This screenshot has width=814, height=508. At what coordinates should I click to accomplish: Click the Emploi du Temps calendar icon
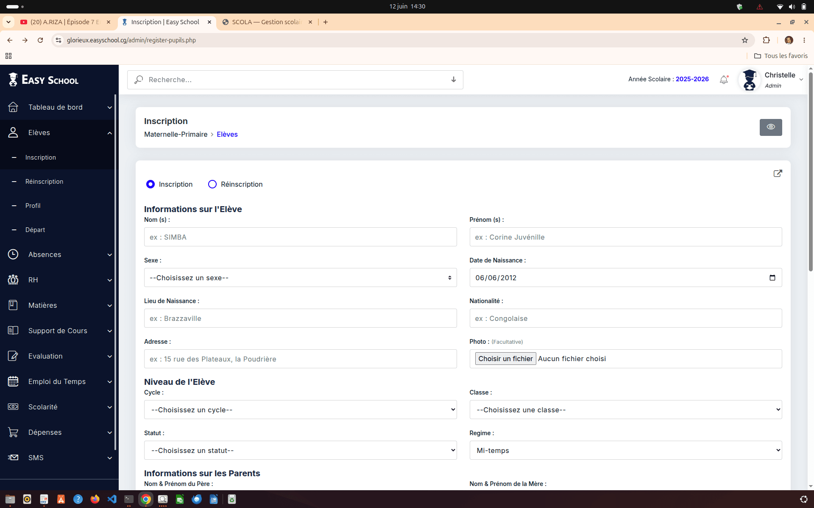(13, 381)
